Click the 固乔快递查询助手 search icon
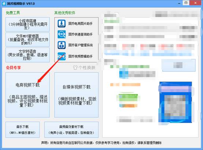The width and height of the screenshot is (203, 150). pyautogui.click(x=62, y=34)
